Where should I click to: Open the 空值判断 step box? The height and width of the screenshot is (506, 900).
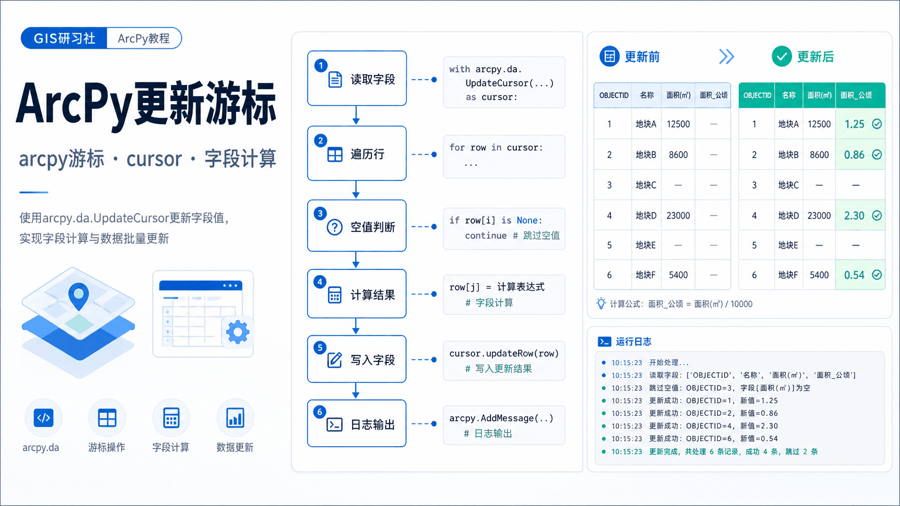coord(357,226)
